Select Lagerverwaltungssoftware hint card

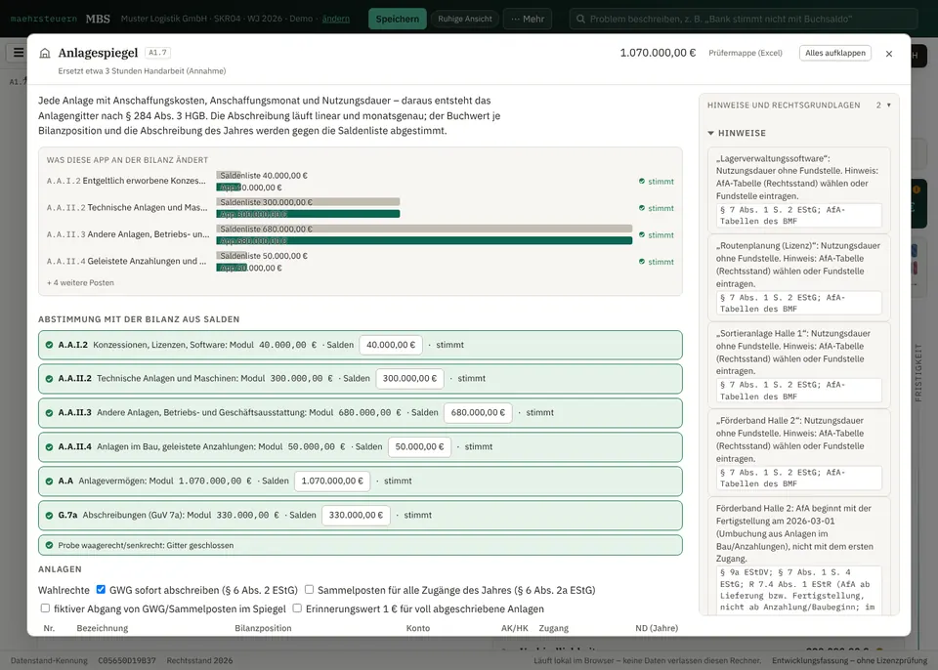(798, 189)
